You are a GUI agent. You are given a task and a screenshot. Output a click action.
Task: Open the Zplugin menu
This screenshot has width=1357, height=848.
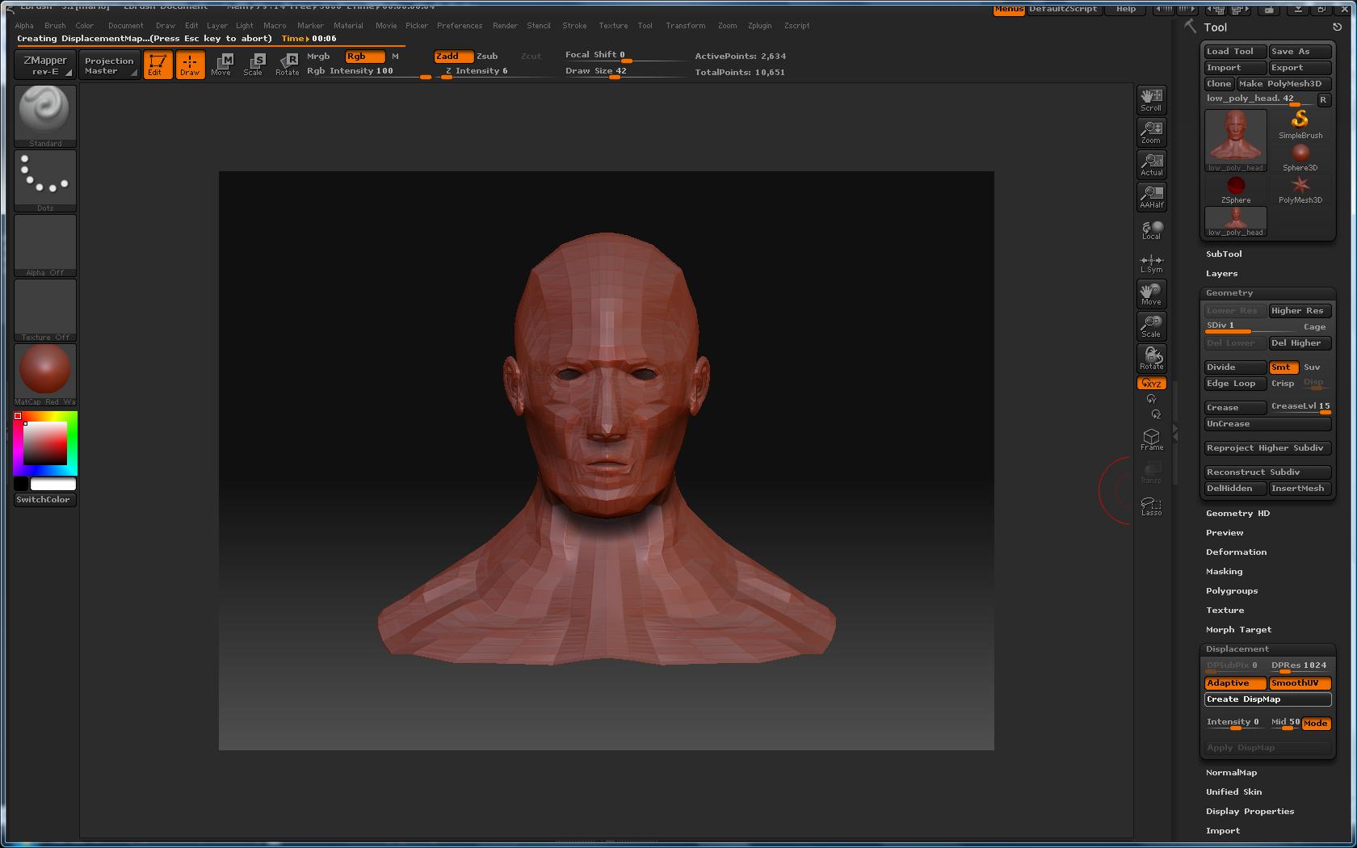pos(758,26)
